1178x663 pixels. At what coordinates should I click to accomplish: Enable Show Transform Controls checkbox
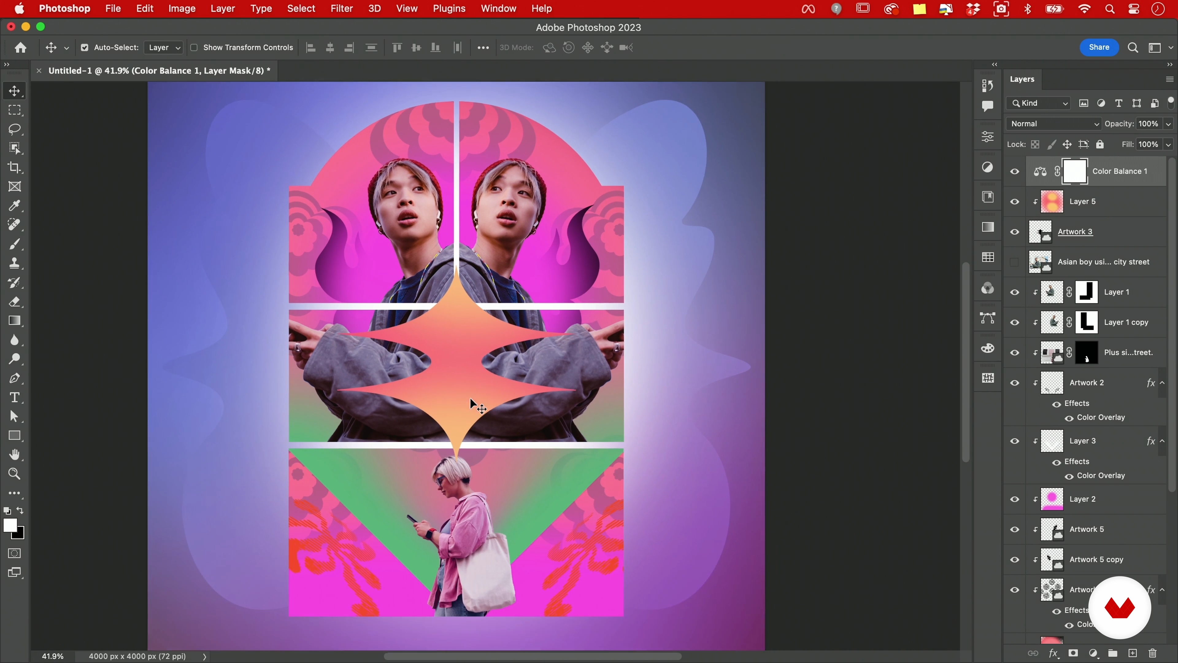pyautogui.click(x=194, y=48)
